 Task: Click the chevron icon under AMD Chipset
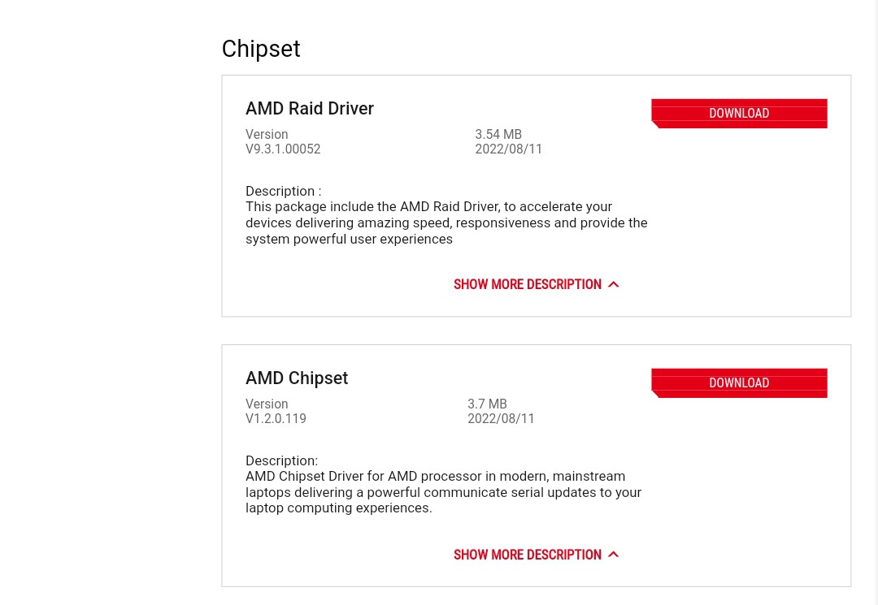click(x=614, y=555)
